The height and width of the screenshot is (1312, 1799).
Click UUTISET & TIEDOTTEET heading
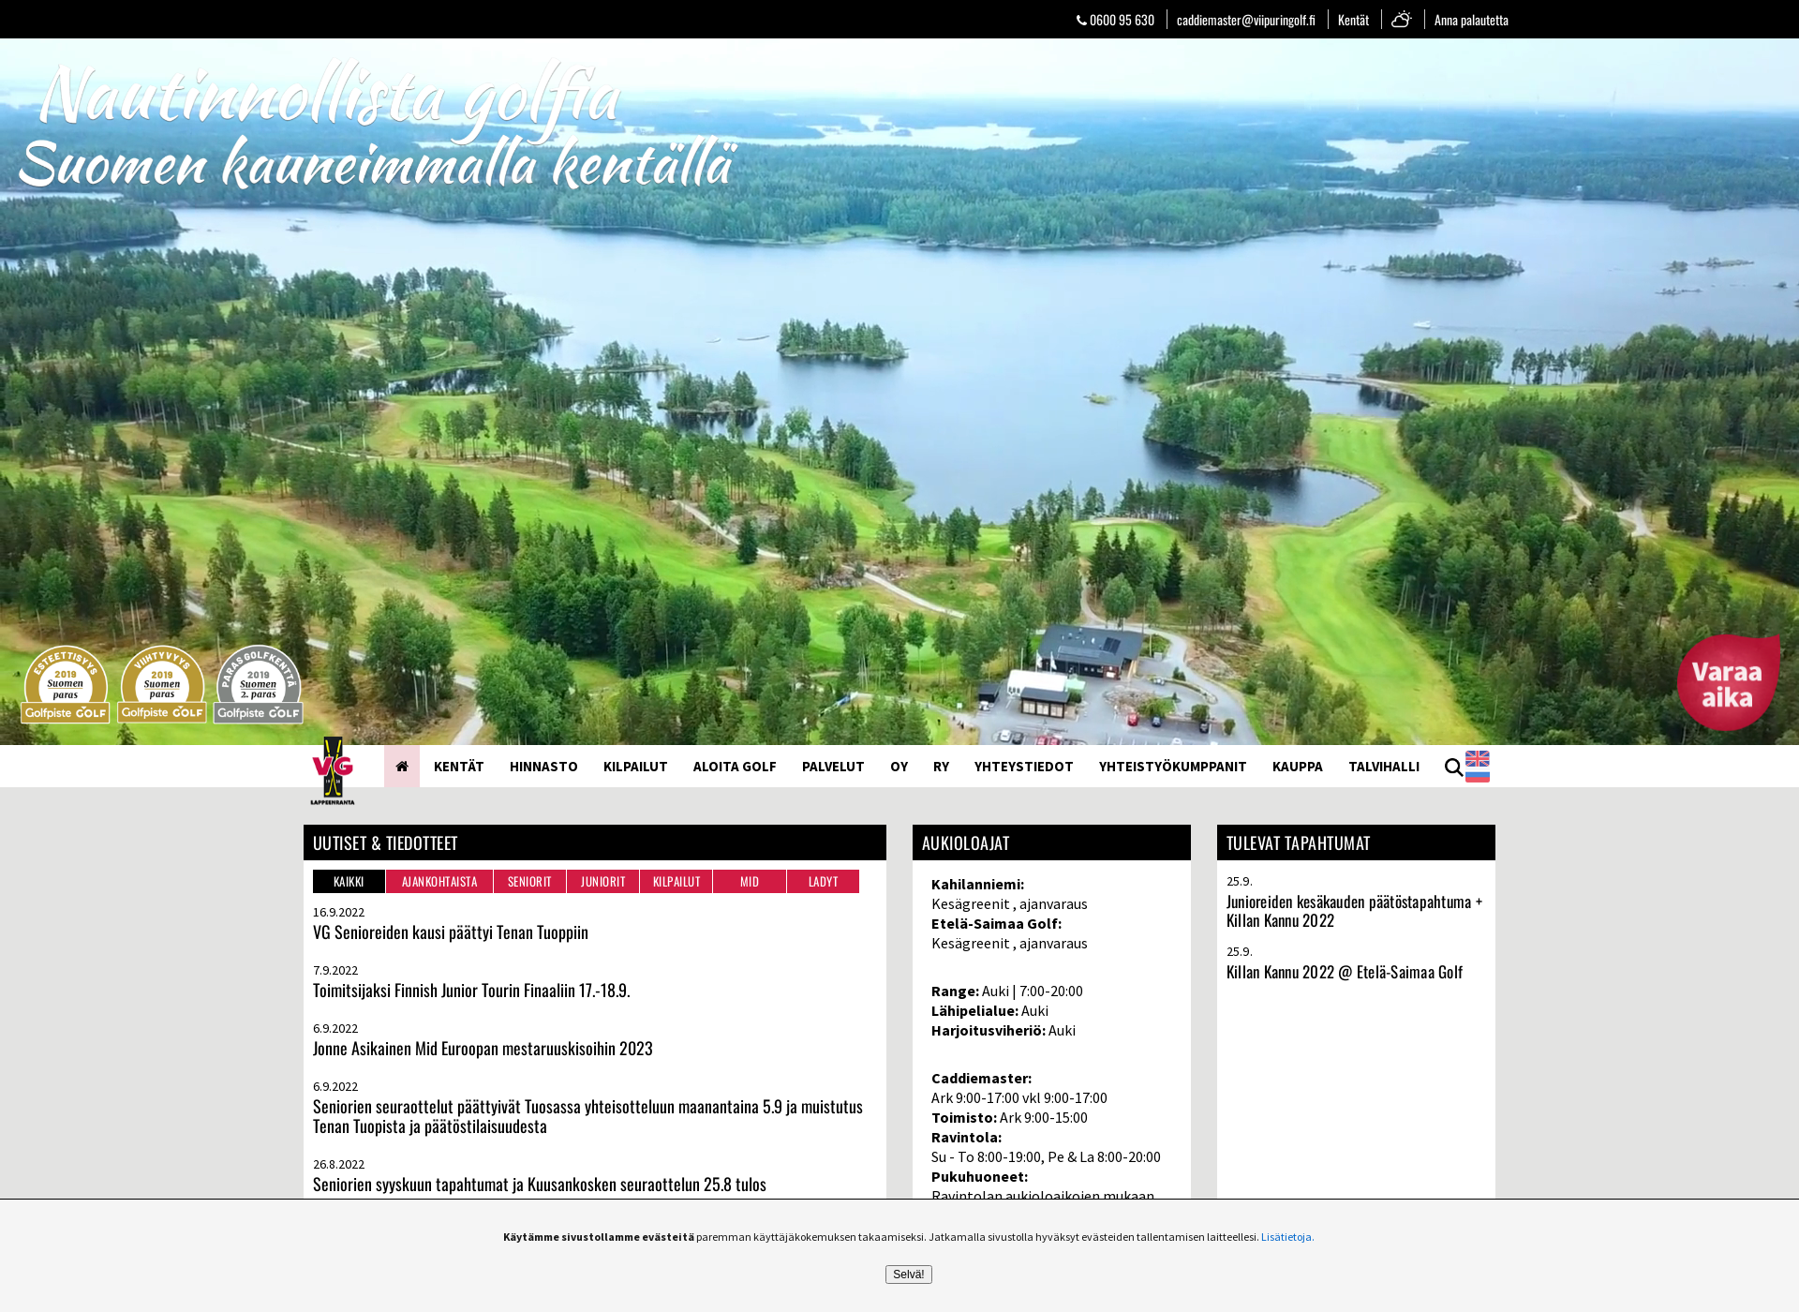(385, 843)
